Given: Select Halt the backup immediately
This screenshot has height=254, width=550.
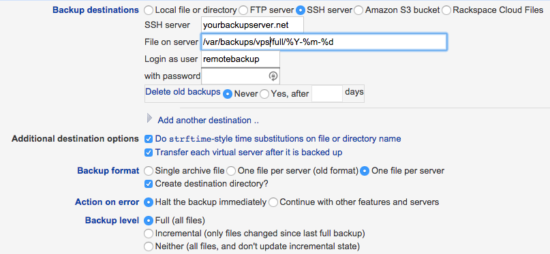Looking at the screenshot, I should [x=149, y=202].
